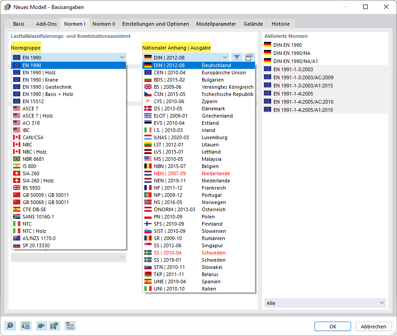Select AS/NZS 1170.0 option
The image size is (397, 336).
pyautogui.click(x=69, y=238)
